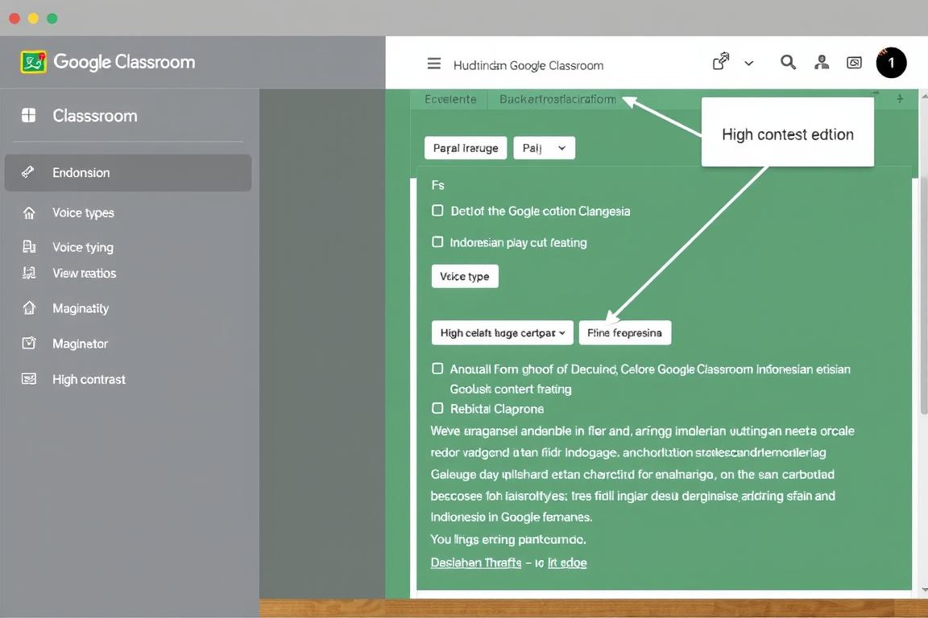Click the icon beside High contrast

(x=29, y=378)
